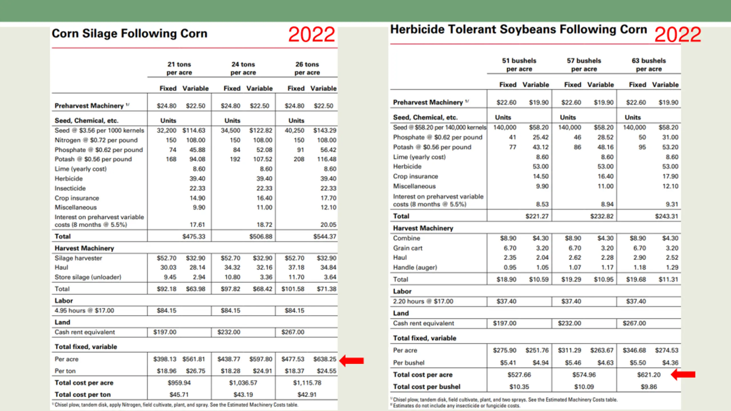This screenshot has height=411, width=731.
Task: Click the '51 bushels per acre' column header
Action: click(x=519, y=65)
